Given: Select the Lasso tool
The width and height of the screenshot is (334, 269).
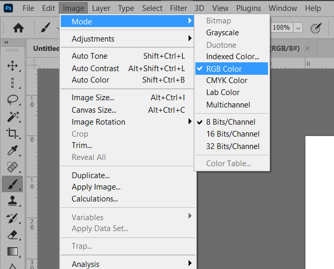Looking at the screenshot, I should point(12,100).
